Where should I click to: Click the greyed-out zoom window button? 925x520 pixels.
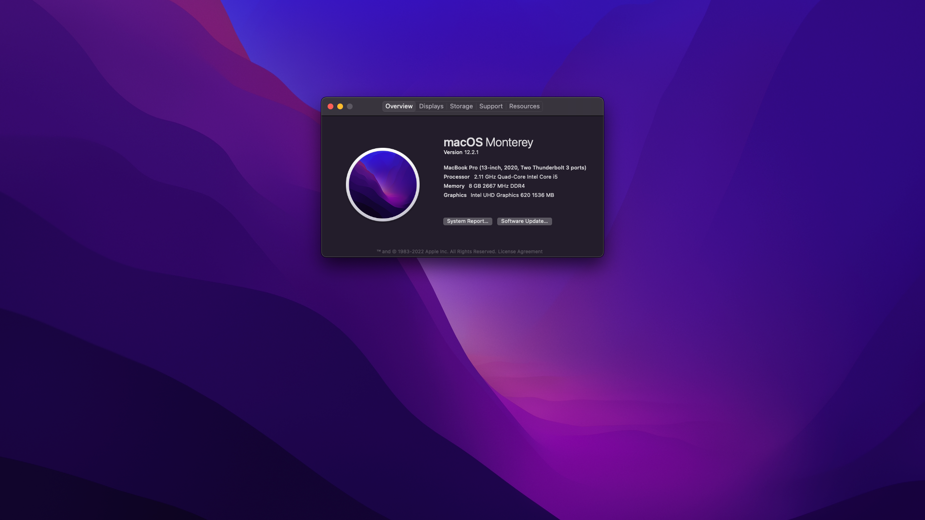pyautogui.click(x=350, y=106)
